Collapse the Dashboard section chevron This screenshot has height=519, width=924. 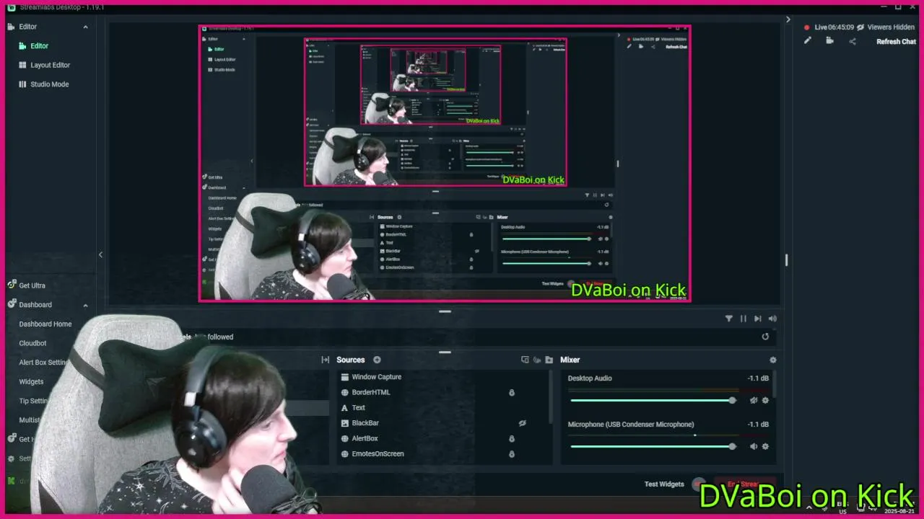click(x=85, y=305)
